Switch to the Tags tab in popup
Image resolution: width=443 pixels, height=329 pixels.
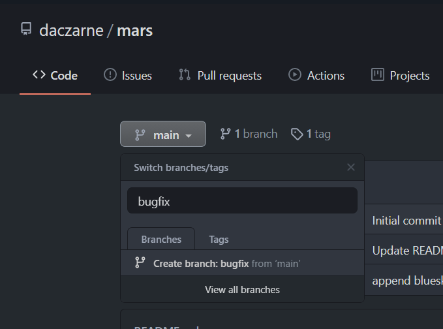pos(219,239)
